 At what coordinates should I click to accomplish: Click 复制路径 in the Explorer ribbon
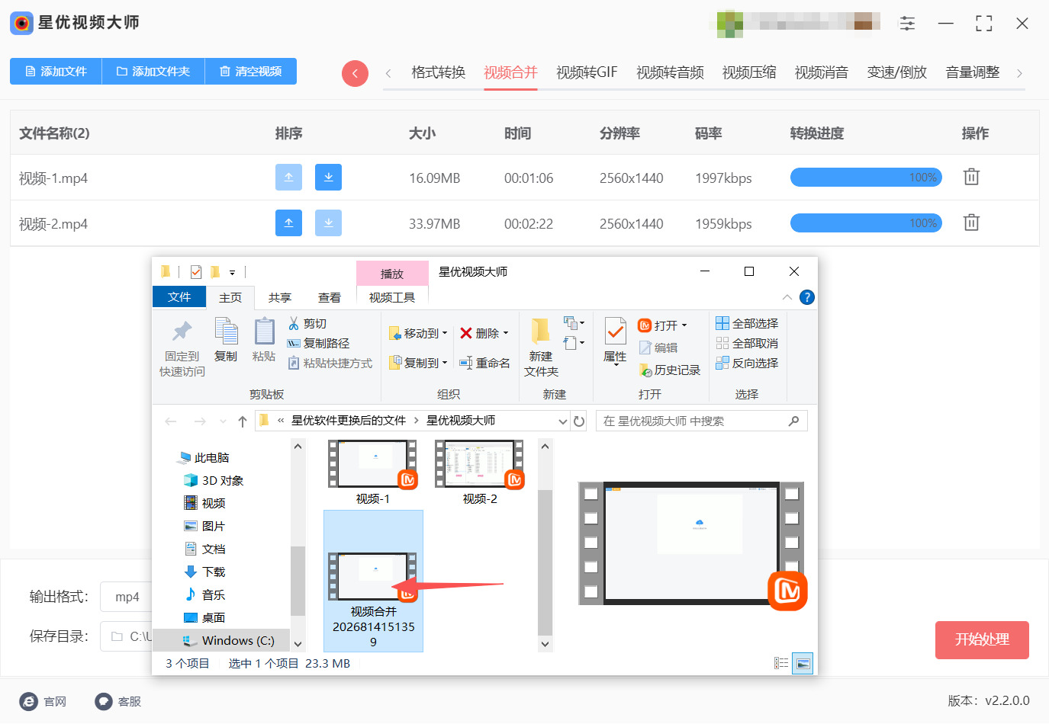coord(318,344)
